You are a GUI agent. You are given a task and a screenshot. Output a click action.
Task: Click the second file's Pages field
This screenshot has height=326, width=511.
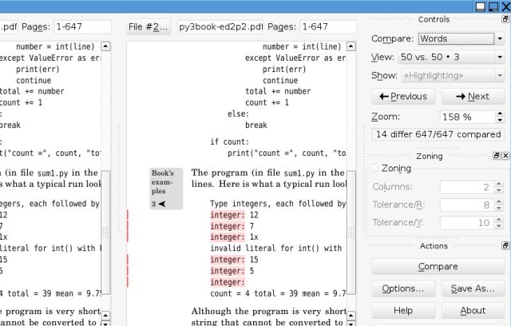328,26
